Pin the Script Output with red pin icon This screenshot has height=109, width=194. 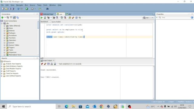pyautogui.click(x=42, y=64)
